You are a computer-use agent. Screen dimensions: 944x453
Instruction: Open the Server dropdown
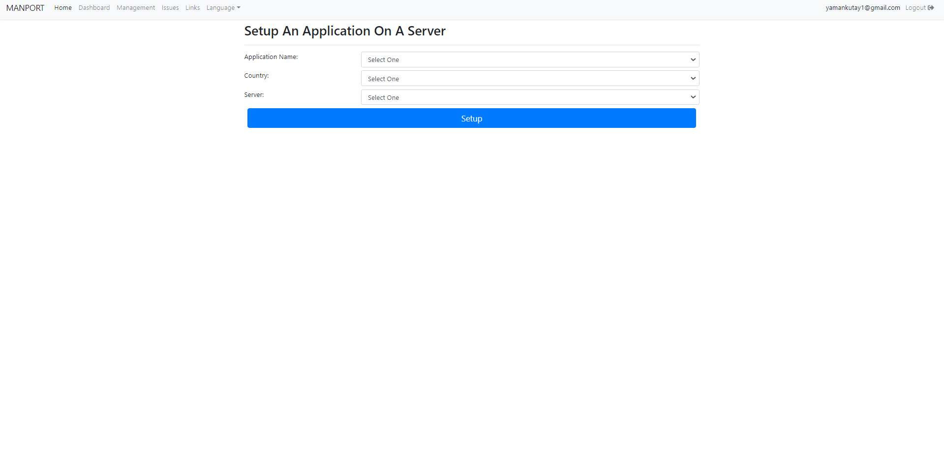click(529, 97)
